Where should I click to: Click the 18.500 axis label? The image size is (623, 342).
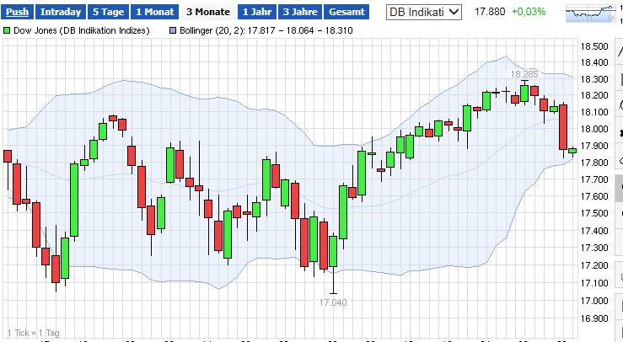[x=594, y=46]
